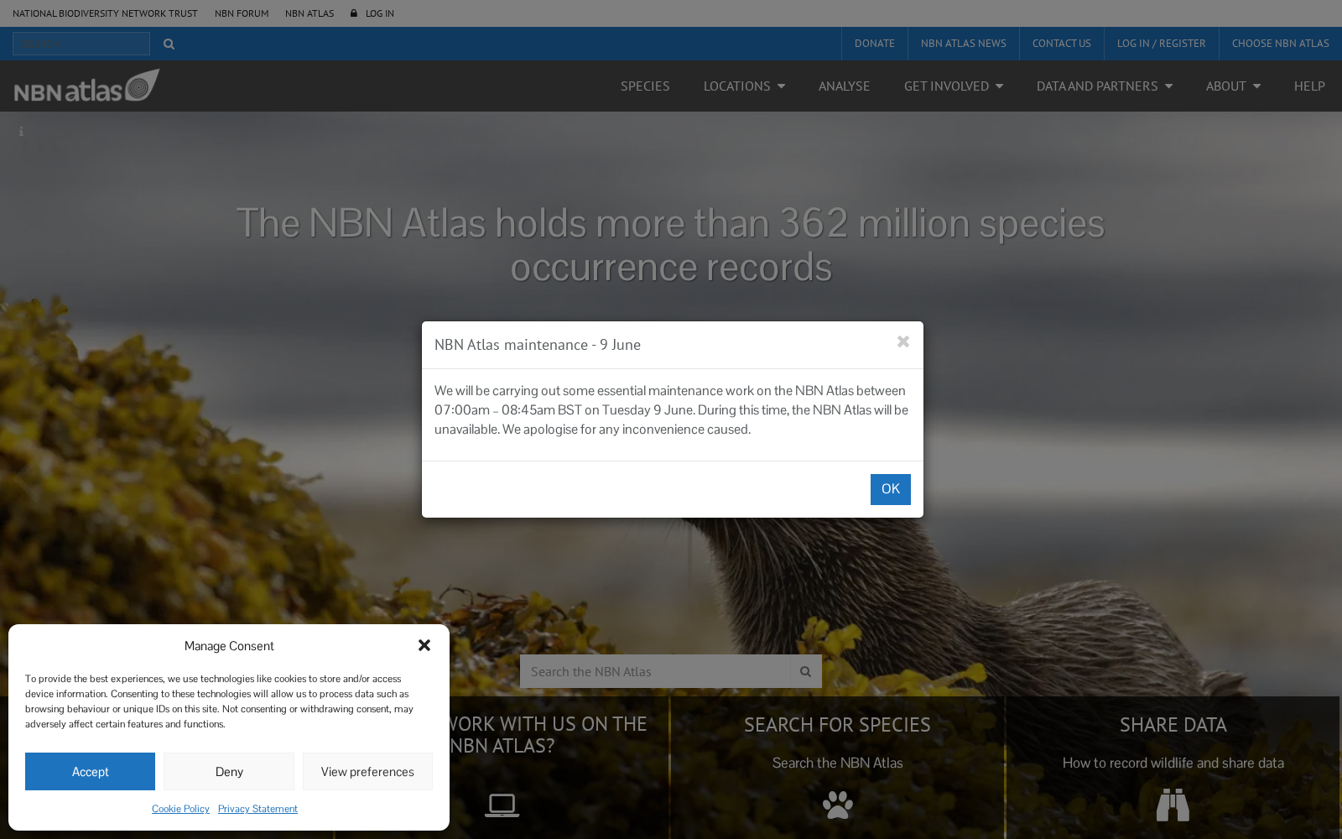Viewport: 1342px width, 839px height.
Task: Open the NBN FORUM link
Action: click(242, 13)
